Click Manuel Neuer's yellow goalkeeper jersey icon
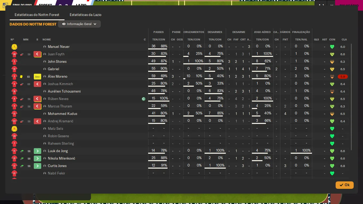Image resolution: width=363 pixels, height=204 pixels. (x=14, y=47)
